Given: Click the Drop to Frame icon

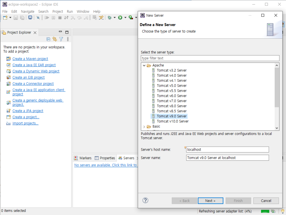Looking at the screenshot, I should pyautogui.click(x=94, y=18).
